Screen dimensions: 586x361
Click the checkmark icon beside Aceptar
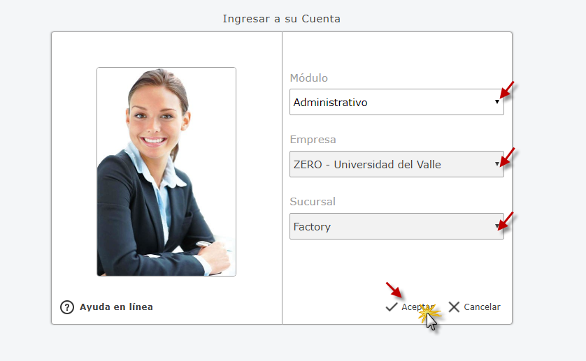click(x=392, y=307)
